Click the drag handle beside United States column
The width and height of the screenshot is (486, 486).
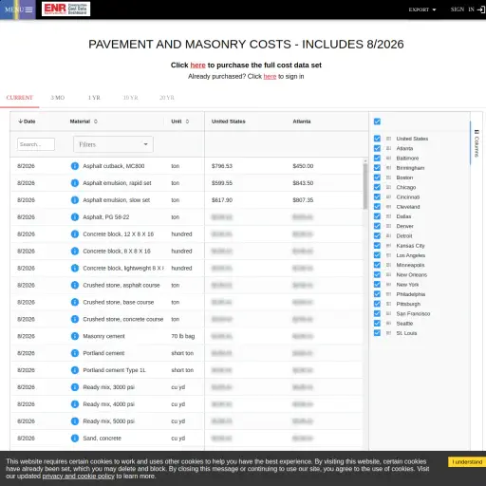(x=388, y=139)
